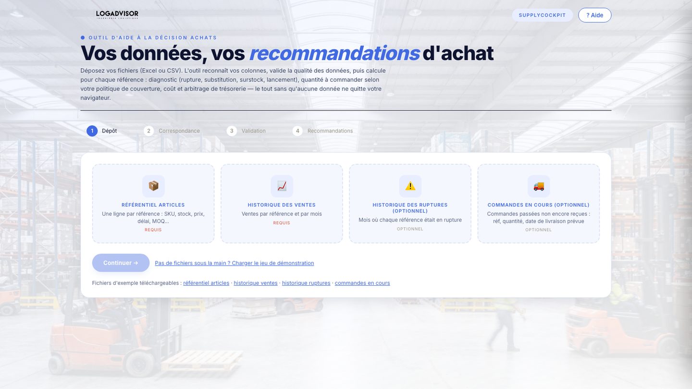Download the historique ruptures example file
Image resolution: width=692 pixels, height=389 pixels.
pyautogui.click(x=306, y=283)
